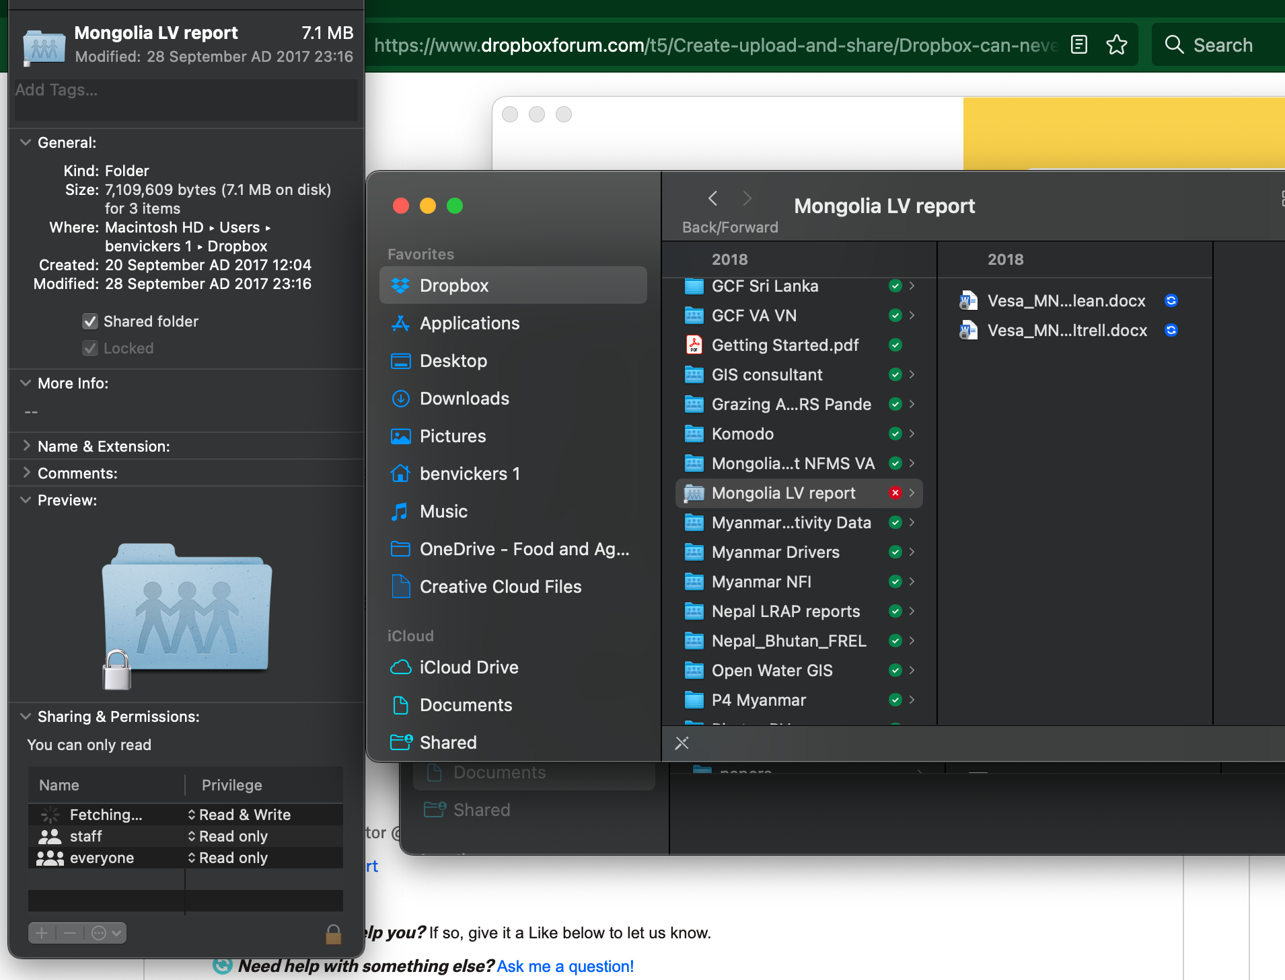This screenshot has height=980, width=1285.
Task: Open OneDrive - Food and Ag folder
Action: [513, 548]
